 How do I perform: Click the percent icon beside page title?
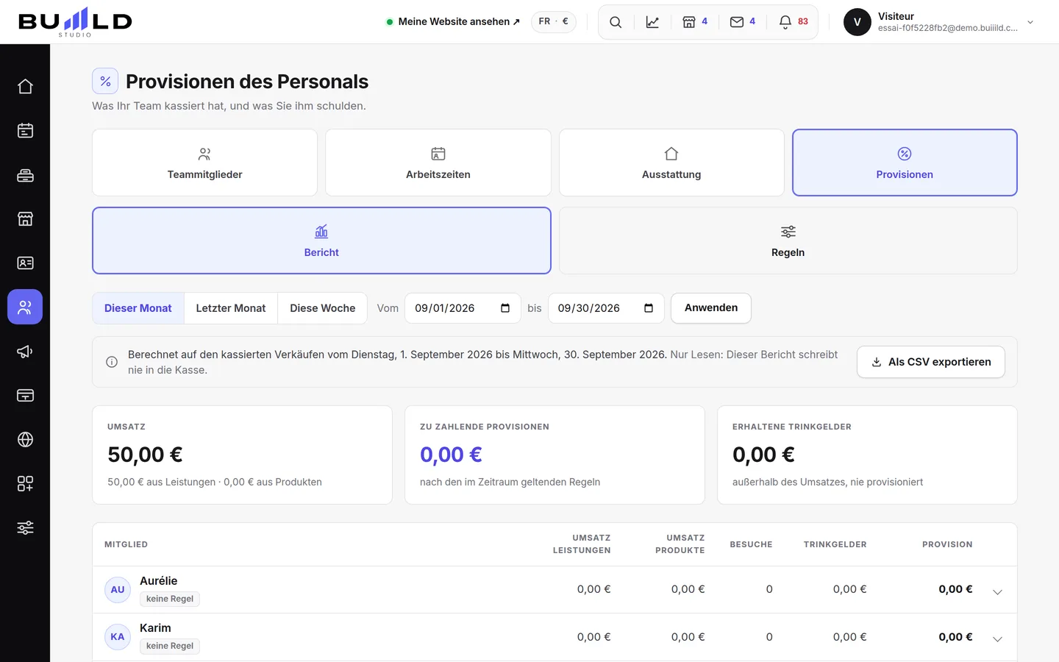[105, 81]
